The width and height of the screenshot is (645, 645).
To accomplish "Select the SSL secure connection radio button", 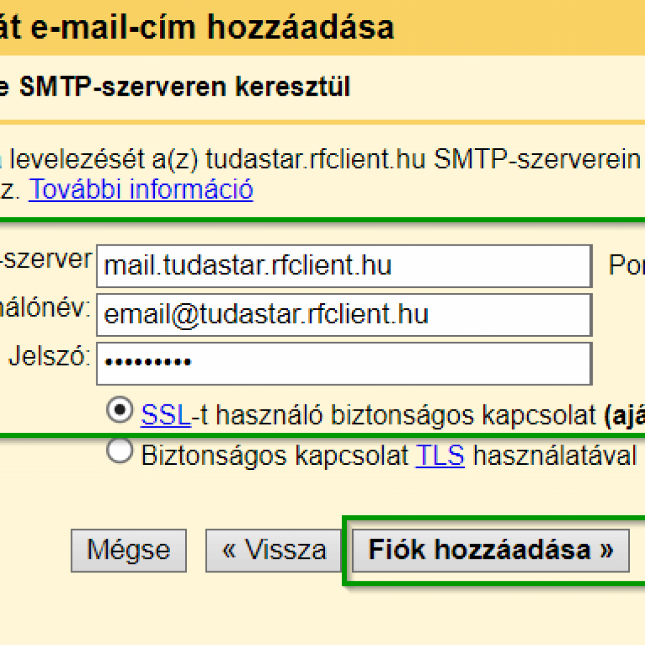I will point(119,411).
